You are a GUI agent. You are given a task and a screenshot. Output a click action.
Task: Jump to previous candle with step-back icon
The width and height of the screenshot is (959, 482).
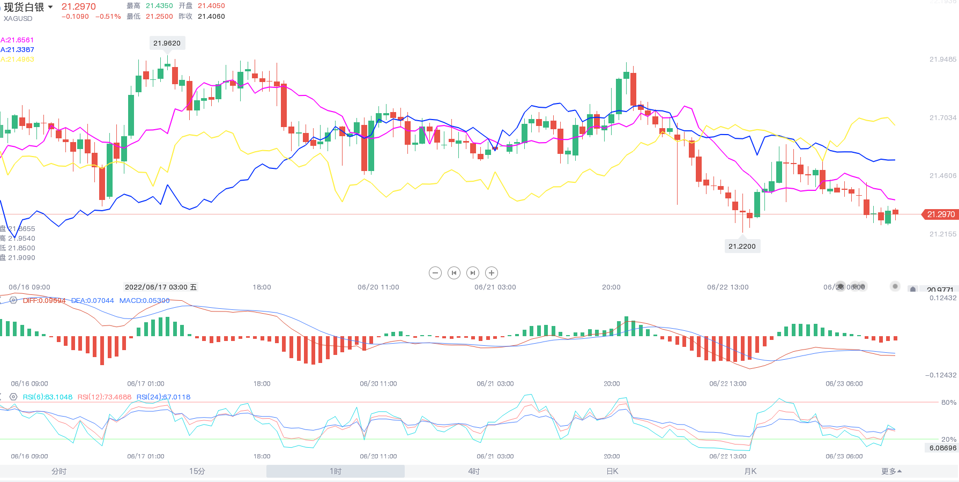[x=454, y=273]
